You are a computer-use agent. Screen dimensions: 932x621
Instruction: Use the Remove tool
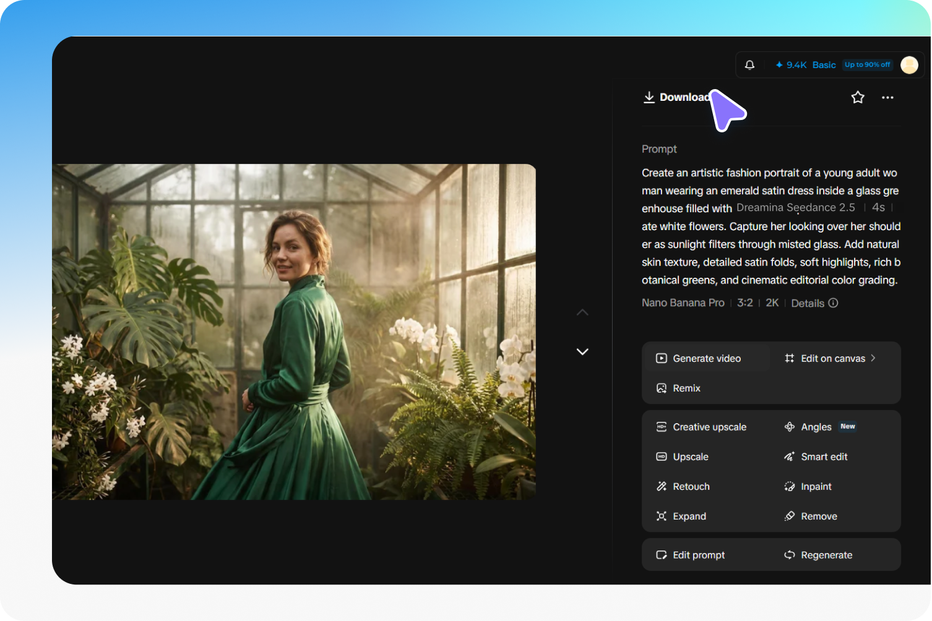[811, 516]
